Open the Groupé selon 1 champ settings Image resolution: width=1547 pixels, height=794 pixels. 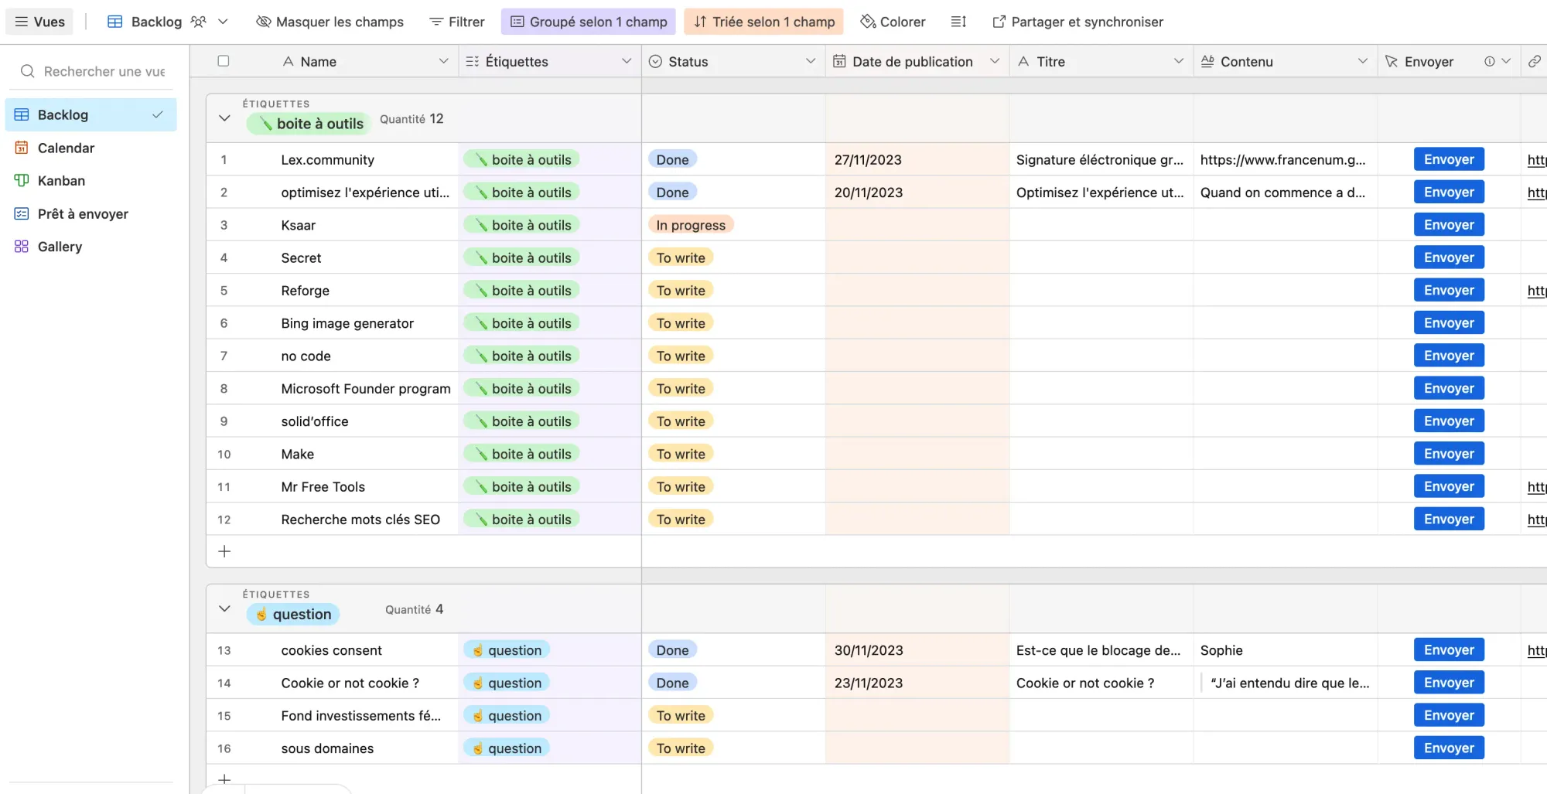[588, 22]
